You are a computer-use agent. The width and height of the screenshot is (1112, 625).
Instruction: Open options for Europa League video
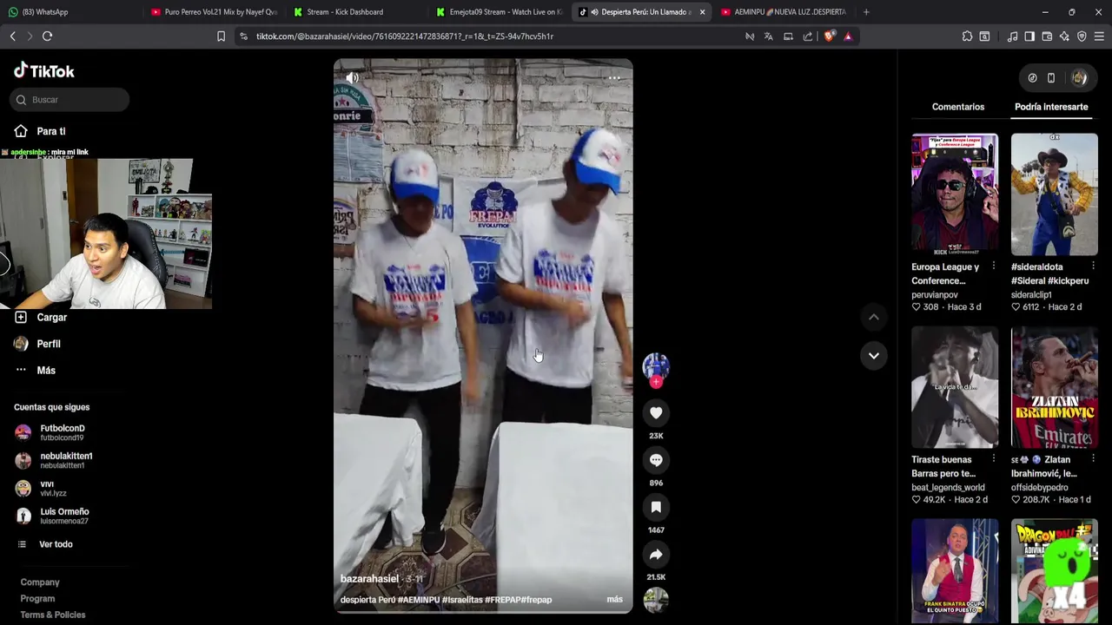[993, 266]
